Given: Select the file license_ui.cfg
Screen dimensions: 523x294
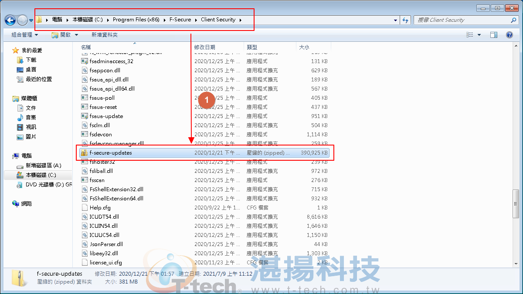Looking at the screenshot, I should pos(105,263).
